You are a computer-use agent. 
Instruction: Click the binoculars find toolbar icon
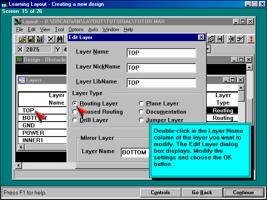[x=60, y=39]
